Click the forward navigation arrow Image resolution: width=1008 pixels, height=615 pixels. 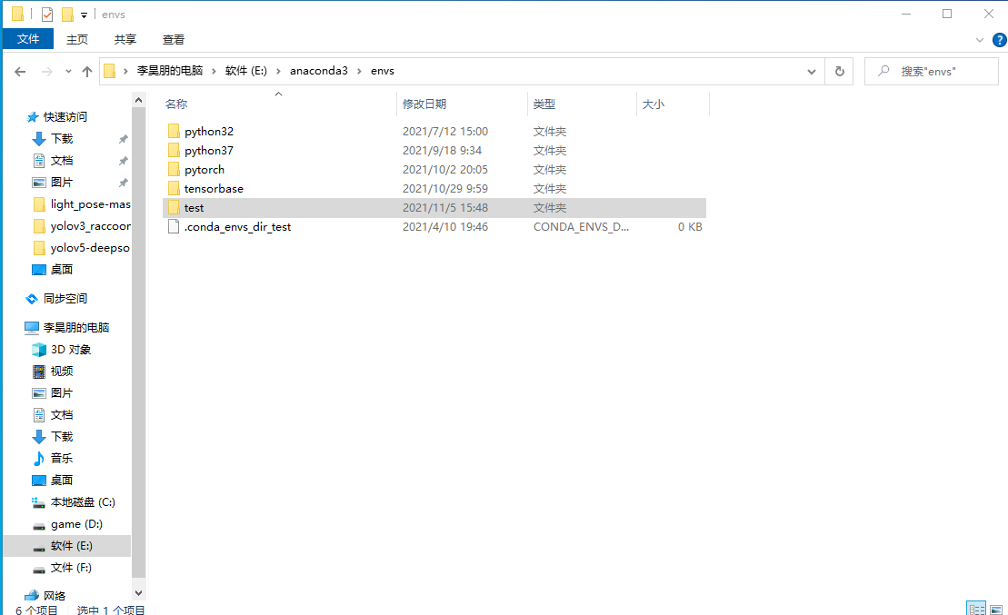[x=47, y=72]
